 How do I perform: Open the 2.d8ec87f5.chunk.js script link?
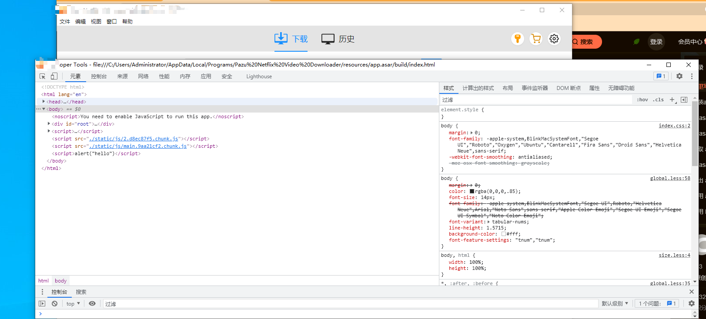pyautogui.click(x=134, y=139)
